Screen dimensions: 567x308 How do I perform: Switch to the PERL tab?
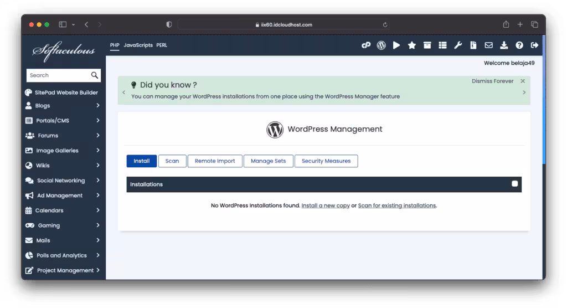pyautogui.click(x=162, y=45)
